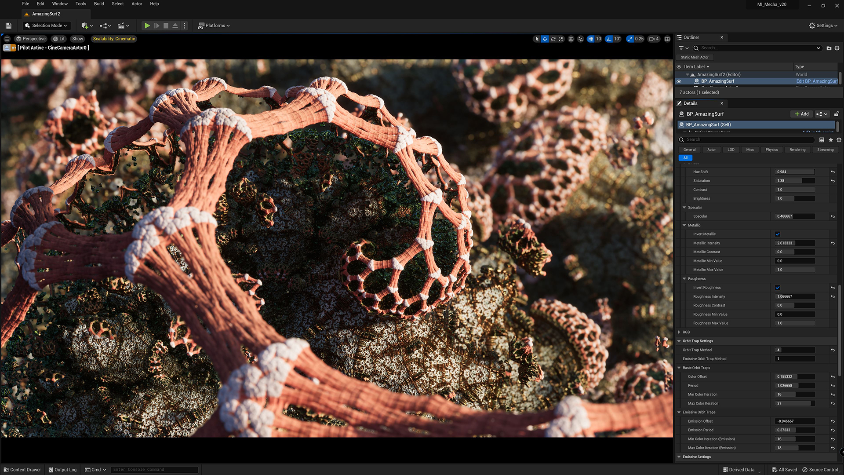Click Add component button in Details

pyautogui.click(x=801, y=114)
